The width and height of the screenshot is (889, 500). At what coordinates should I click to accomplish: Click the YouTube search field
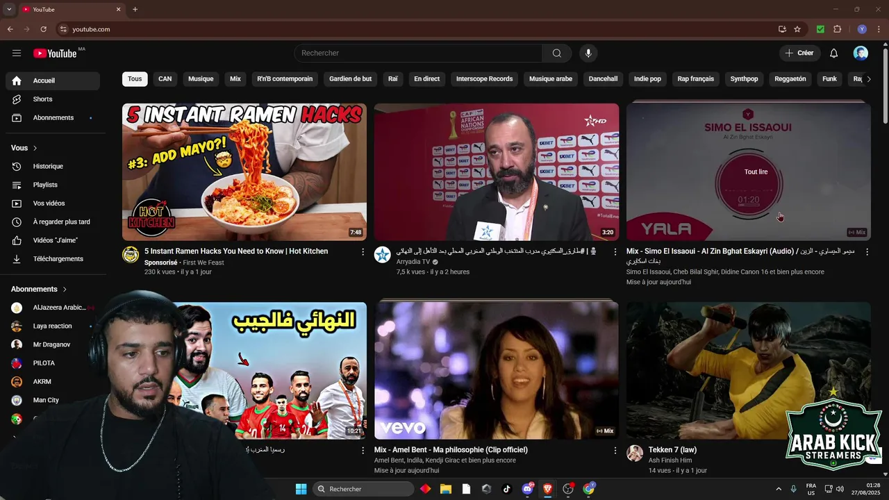coord(418,53)
